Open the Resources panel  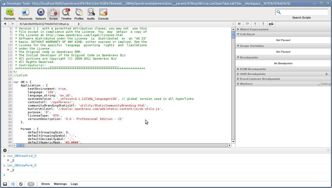(x=25, y=14)
